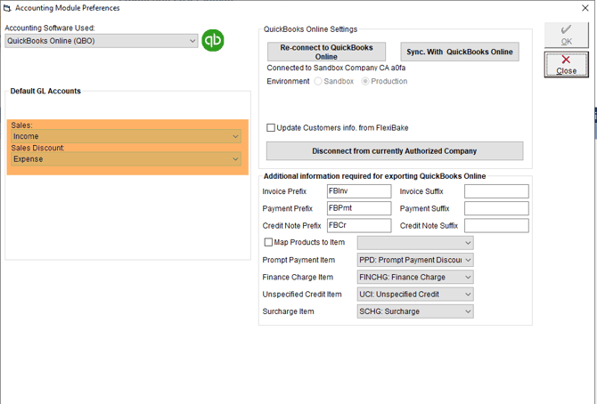
Task: Open the Surcharge Item dropdown
Action: coord(415,311)
